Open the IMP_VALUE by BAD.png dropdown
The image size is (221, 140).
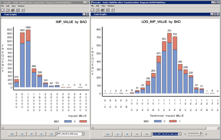(x=83, y=134)
